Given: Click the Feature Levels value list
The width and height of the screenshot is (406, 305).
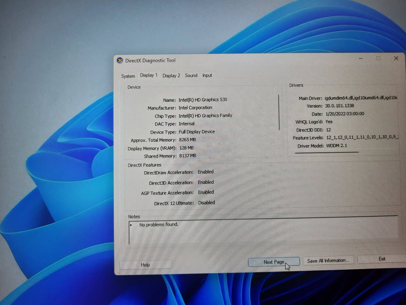Looking at the screenshot, I should pyautogui.click(x=362, y=137).
